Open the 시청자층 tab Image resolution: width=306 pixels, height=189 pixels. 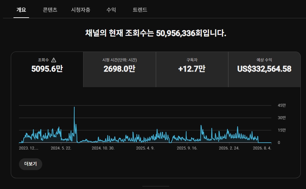[81, 10]
